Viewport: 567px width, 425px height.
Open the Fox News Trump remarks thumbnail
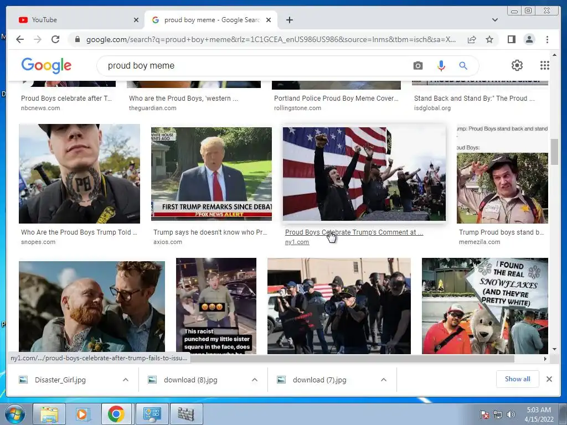[211, 174]
